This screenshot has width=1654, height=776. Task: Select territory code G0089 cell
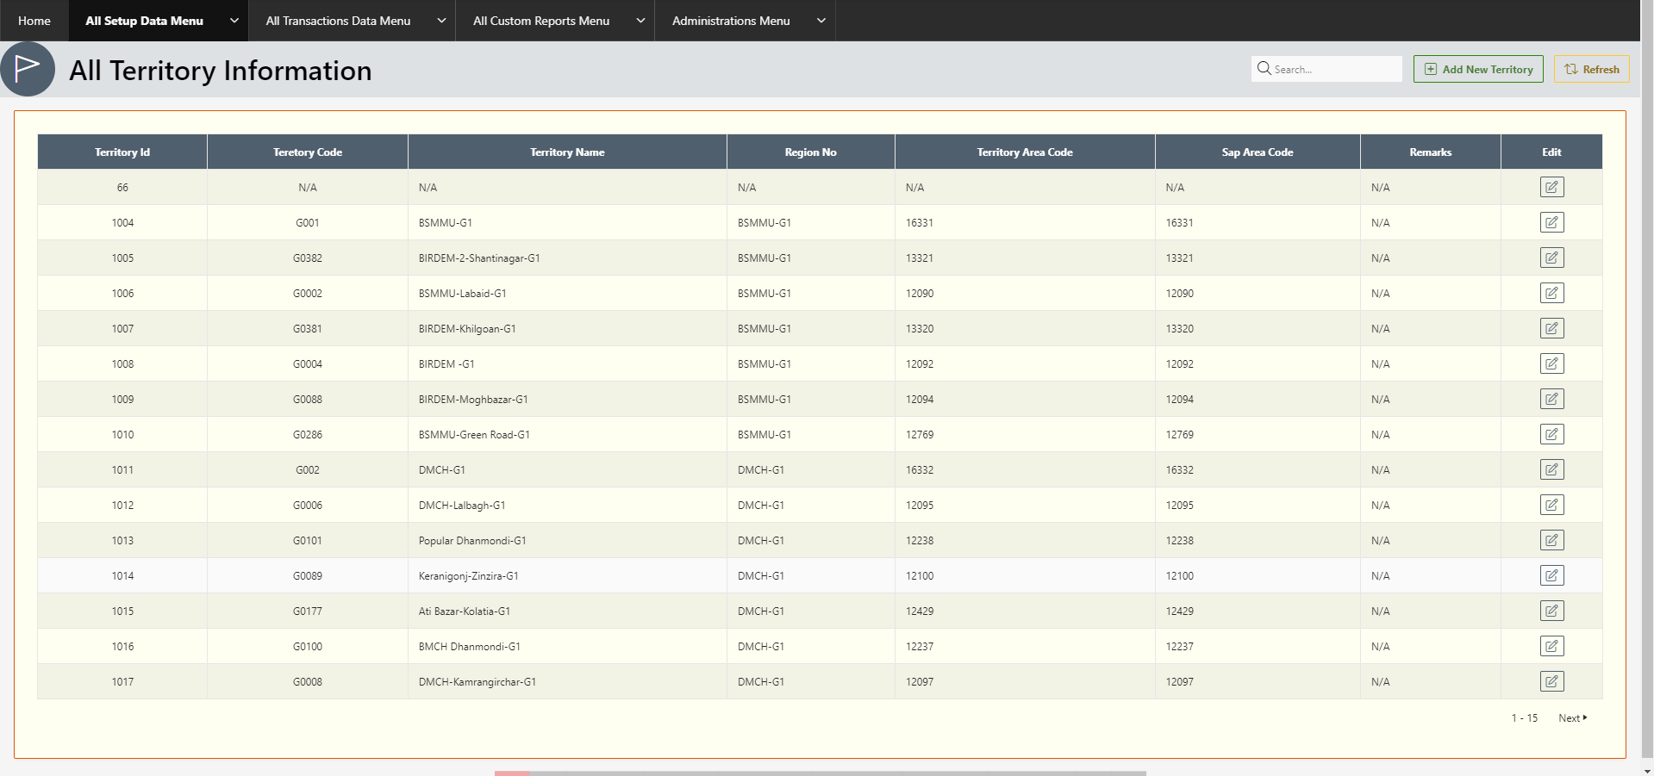[x=308, y=575]
